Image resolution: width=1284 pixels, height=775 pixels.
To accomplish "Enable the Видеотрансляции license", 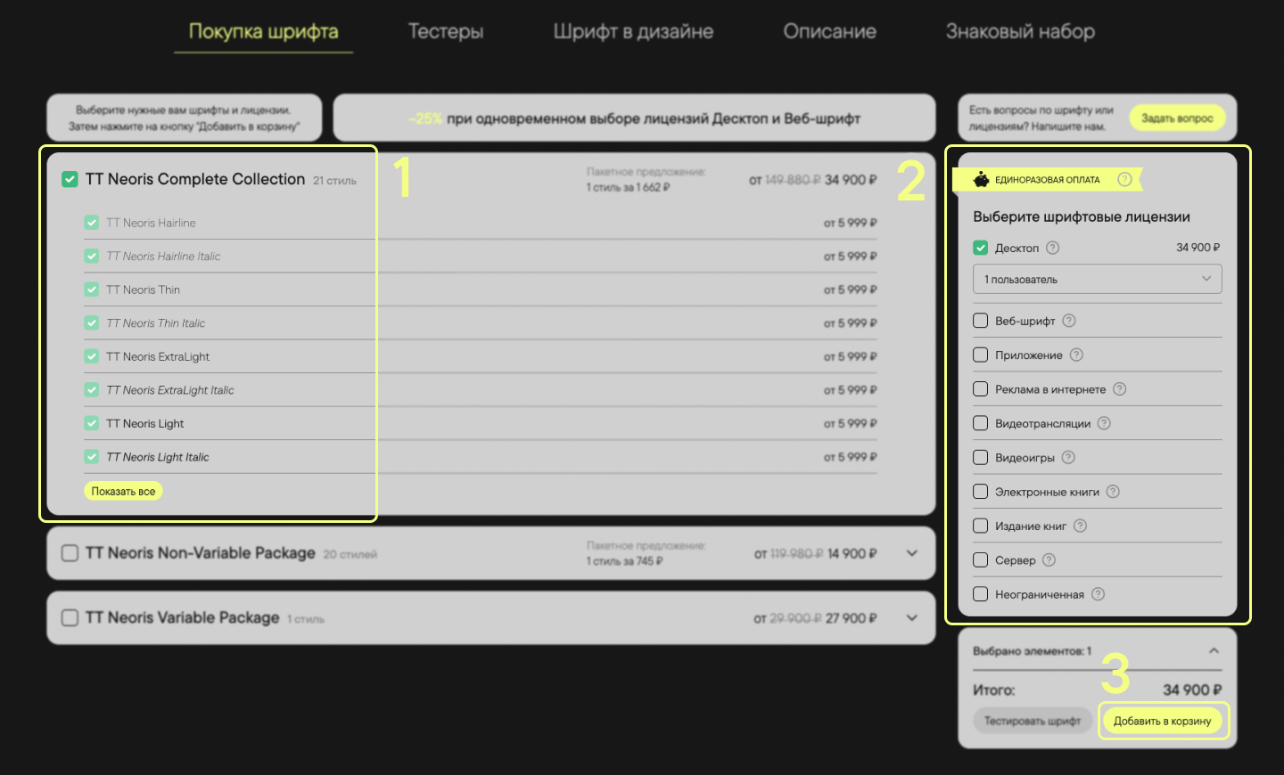I will point(981,423).
